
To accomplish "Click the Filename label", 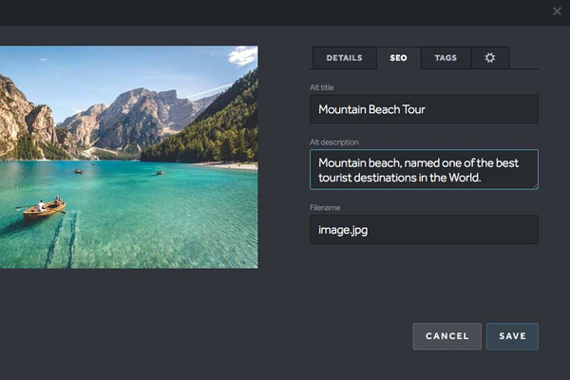I will [325, 208].
